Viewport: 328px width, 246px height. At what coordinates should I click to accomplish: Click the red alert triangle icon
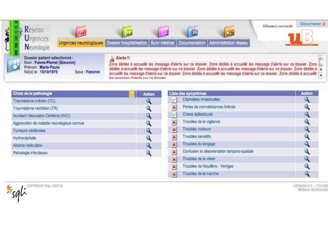pos(112,59)
